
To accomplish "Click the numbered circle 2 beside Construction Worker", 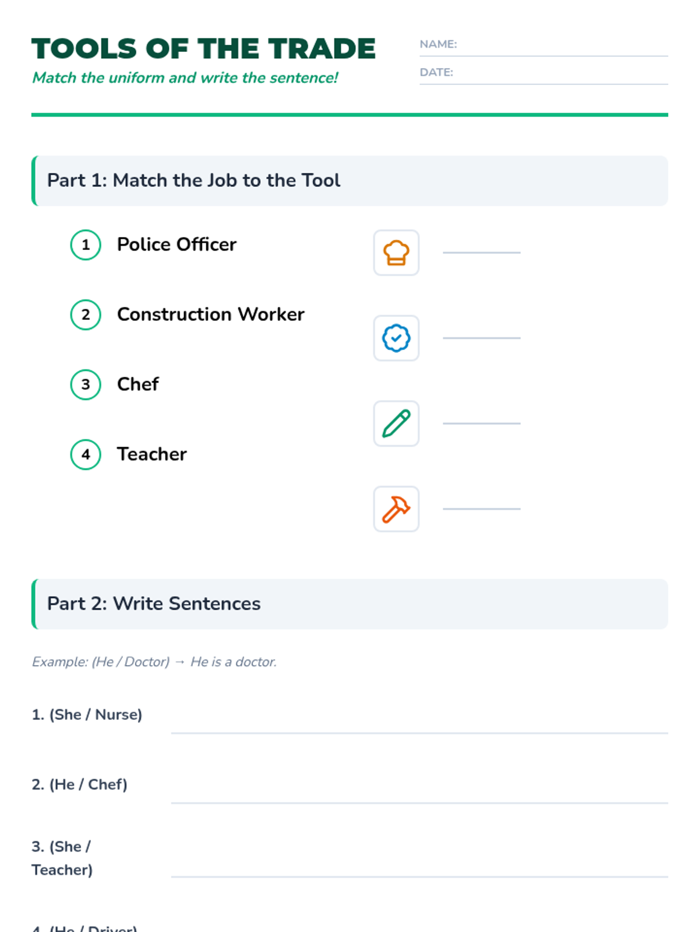I will click(86, 315).
